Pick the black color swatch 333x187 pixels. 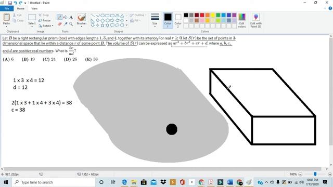186,15
